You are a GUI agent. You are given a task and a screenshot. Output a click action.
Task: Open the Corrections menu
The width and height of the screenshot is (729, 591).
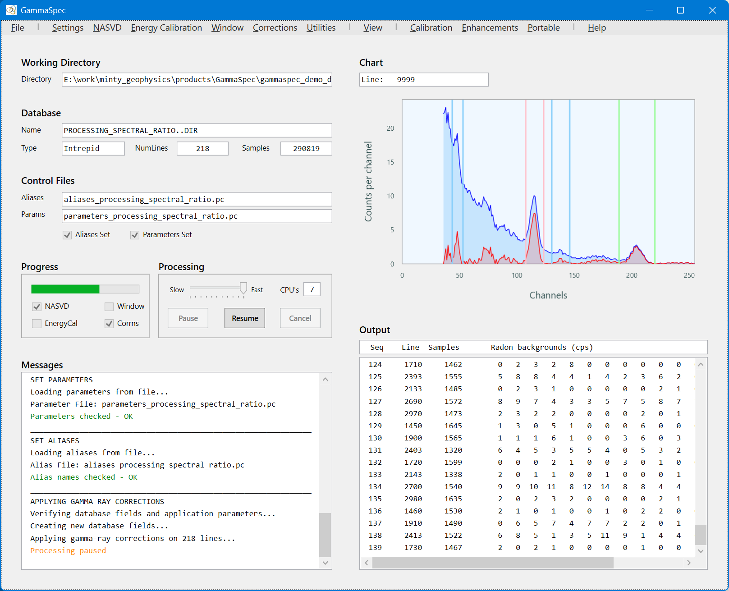[x=275, y=27]
